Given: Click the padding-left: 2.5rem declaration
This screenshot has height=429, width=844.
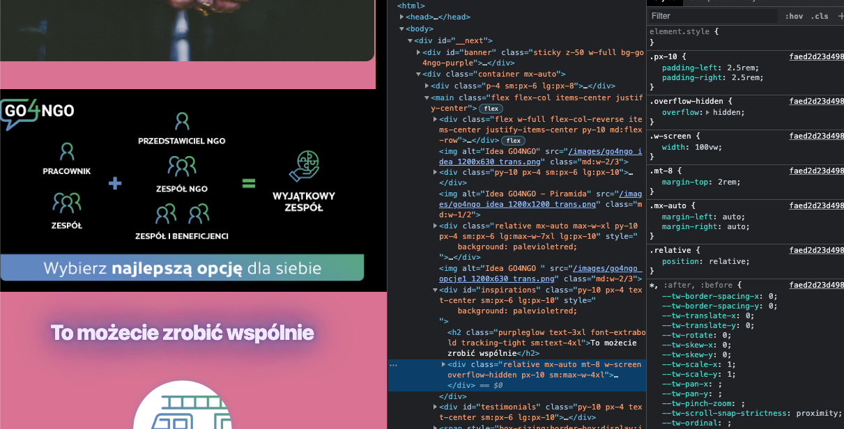Looking at the screenshot, I should point(710,68).
